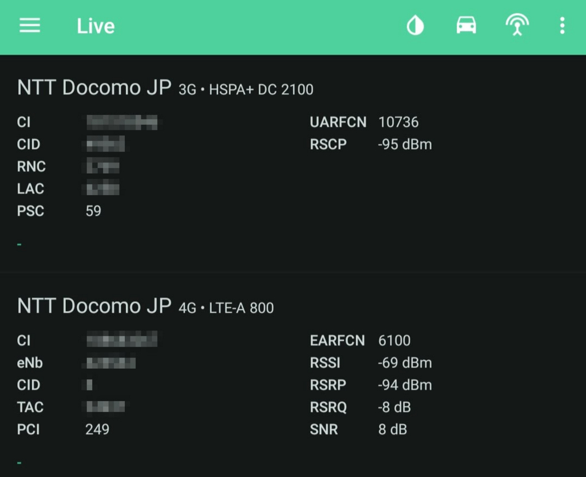Image resolution: width=586 pixels, height=477 pixels.
Task: Toggle the dark theme contrast icon
Action: [x=415, y=25]
